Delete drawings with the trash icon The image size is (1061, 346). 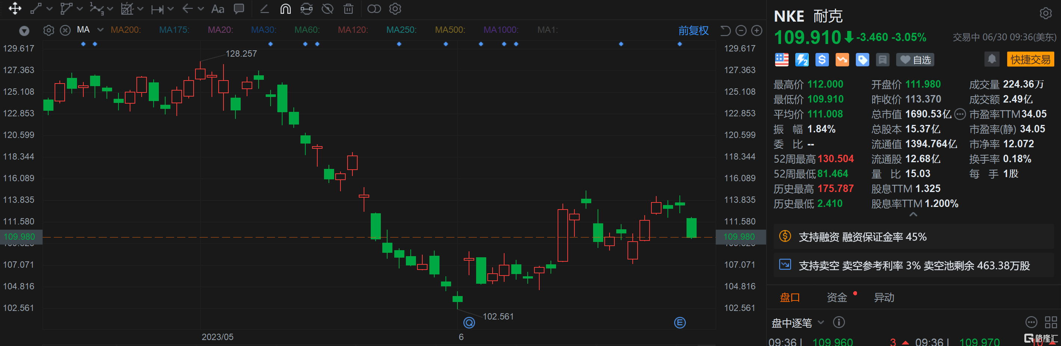pyautogui.click(x=348, y=9)
